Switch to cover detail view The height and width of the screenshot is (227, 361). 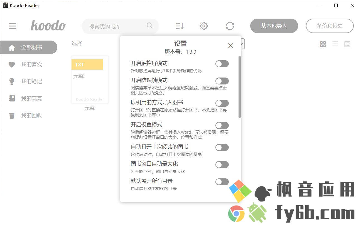(x=347, y=44)
